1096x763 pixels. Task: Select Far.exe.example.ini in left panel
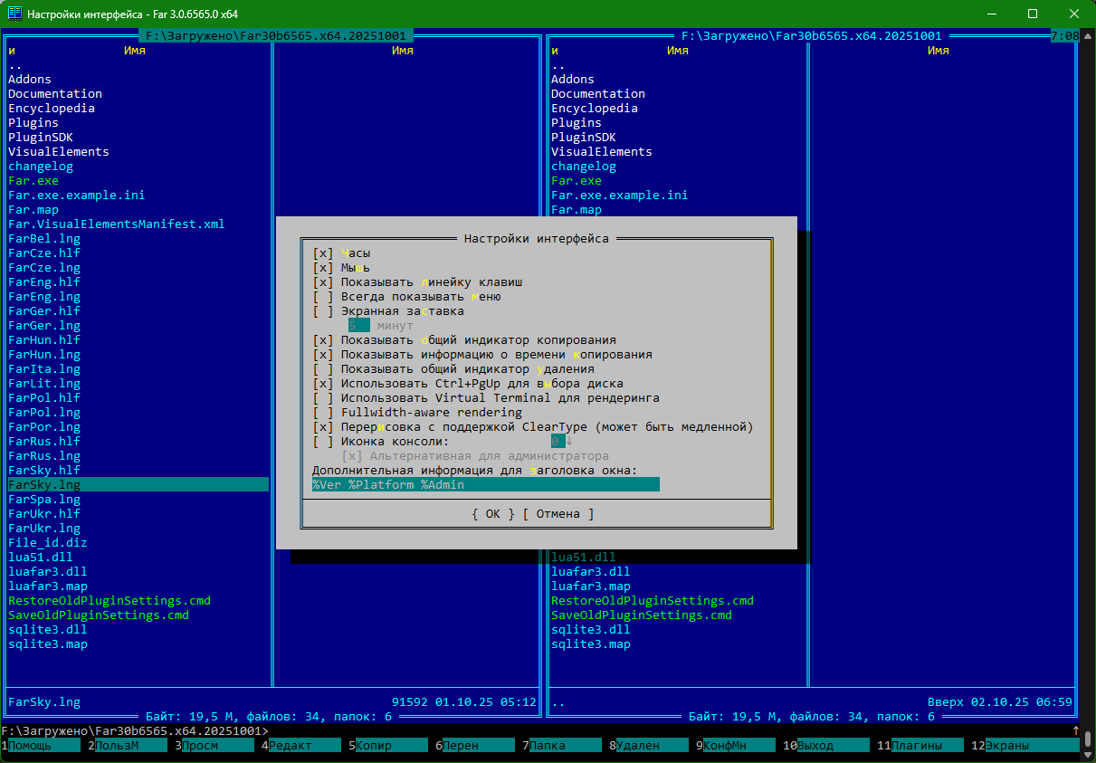coord(77,196)
